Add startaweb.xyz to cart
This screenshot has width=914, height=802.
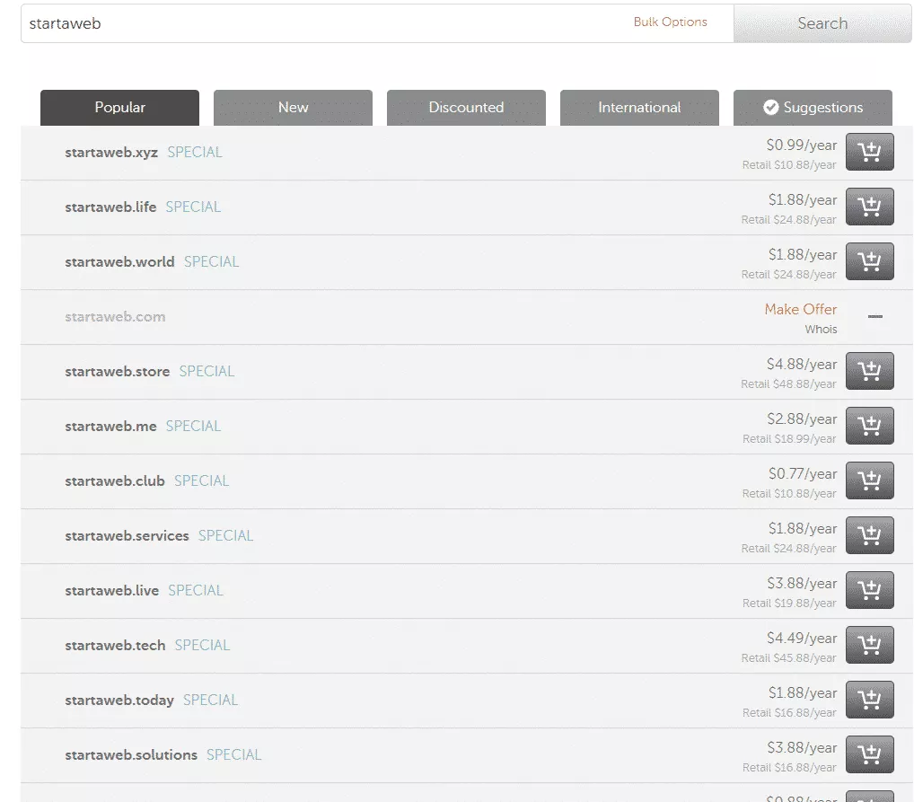869,152
